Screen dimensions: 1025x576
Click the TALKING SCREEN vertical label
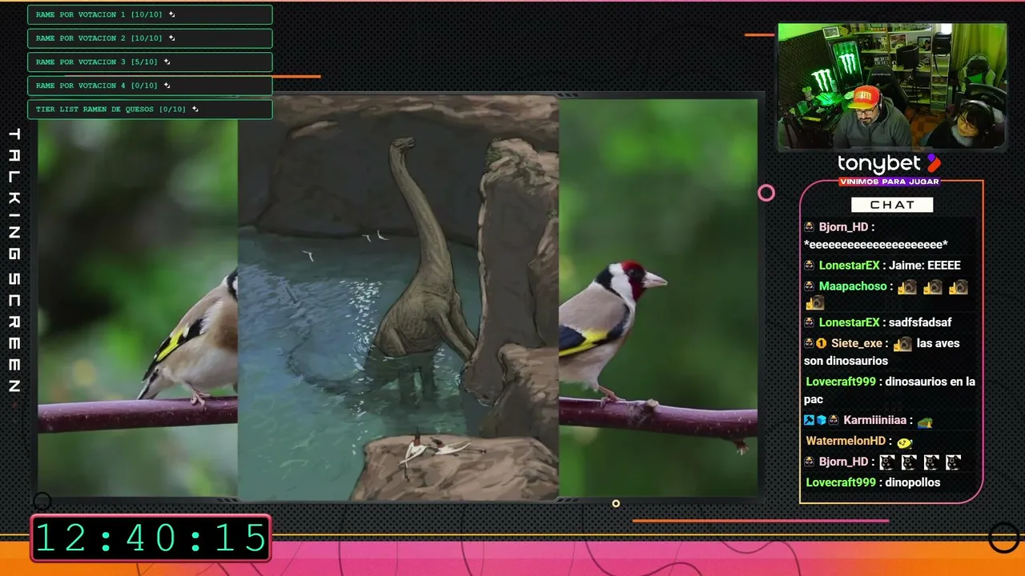[x=14, y=261]
